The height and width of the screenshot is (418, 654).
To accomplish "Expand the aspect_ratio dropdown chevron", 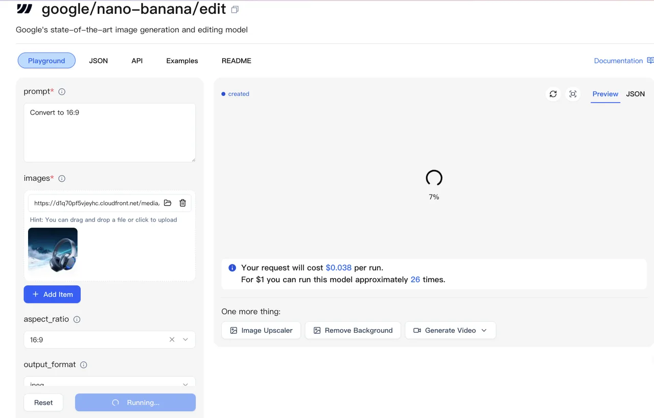I will pos(185,339).
